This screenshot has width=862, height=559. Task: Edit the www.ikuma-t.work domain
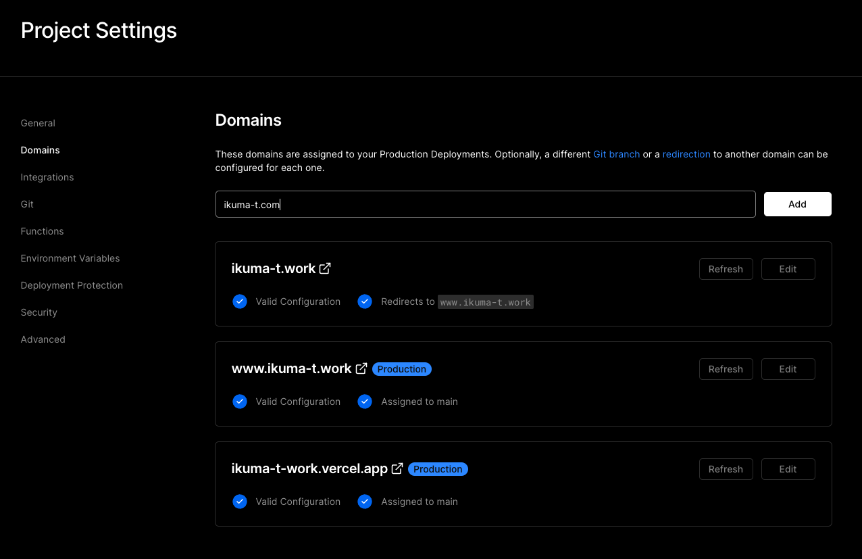click(x=788, y=369)
